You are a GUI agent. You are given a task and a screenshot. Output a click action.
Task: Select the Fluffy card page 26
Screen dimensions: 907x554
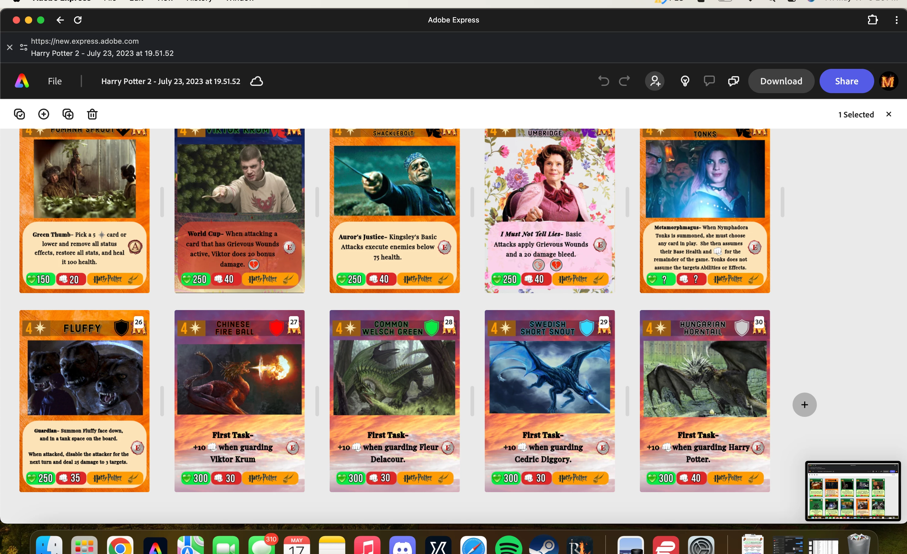pyautogui.click(x=84, y=401)
